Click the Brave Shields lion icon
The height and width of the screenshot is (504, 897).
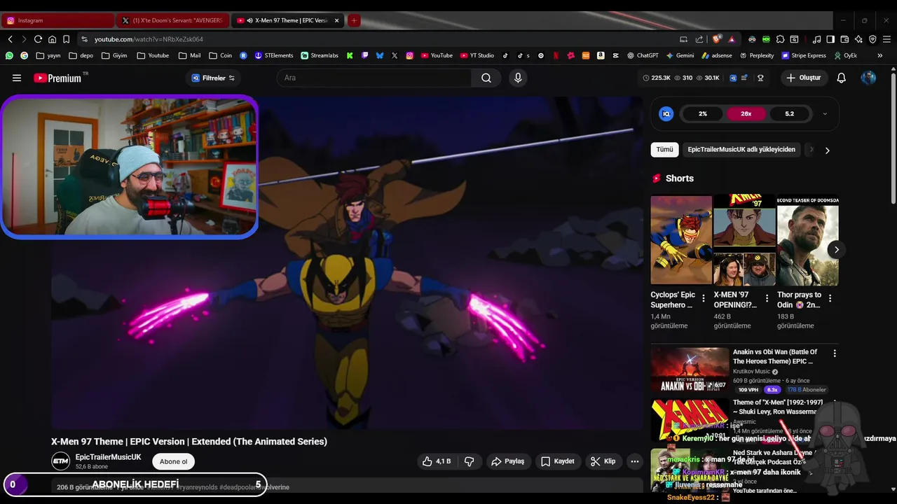pyautogui.click(x=716, y=39)
